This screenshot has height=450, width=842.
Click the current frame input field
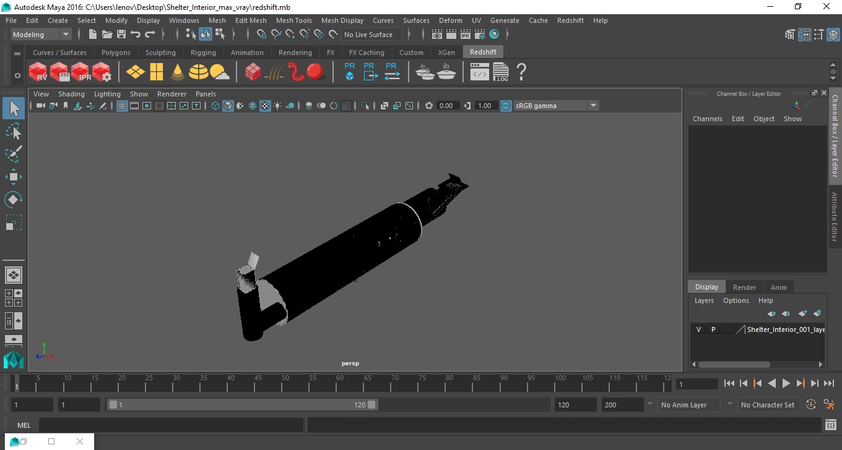tap(697, 384)
